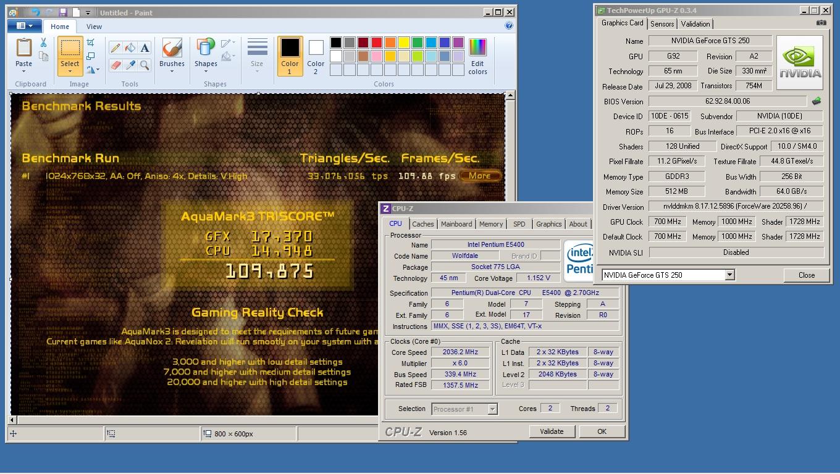Click Redo in Paint quick access toolbar
This screenshot has width=840, height=474.
49,12
